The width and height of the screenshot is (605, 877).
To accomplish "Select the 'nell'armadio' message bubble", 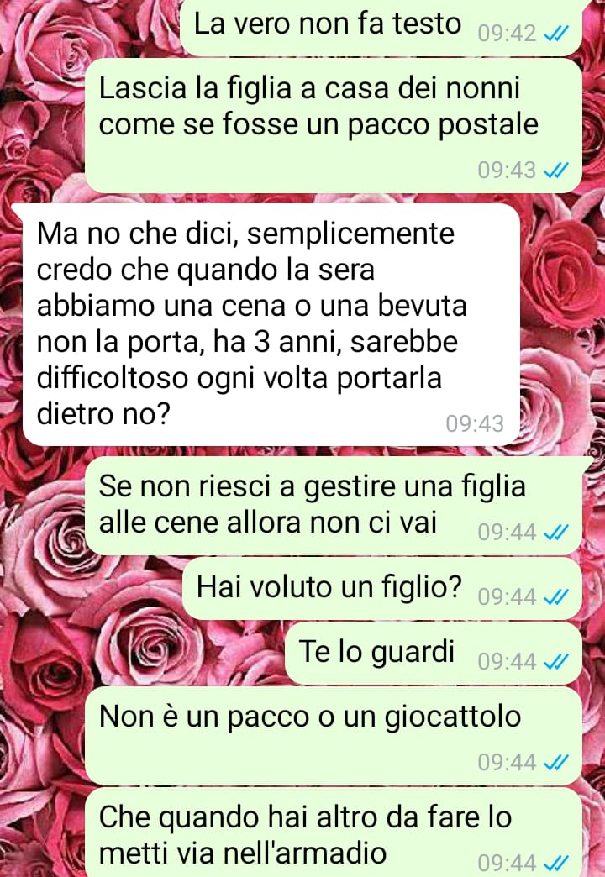I will tap(334, 832).
